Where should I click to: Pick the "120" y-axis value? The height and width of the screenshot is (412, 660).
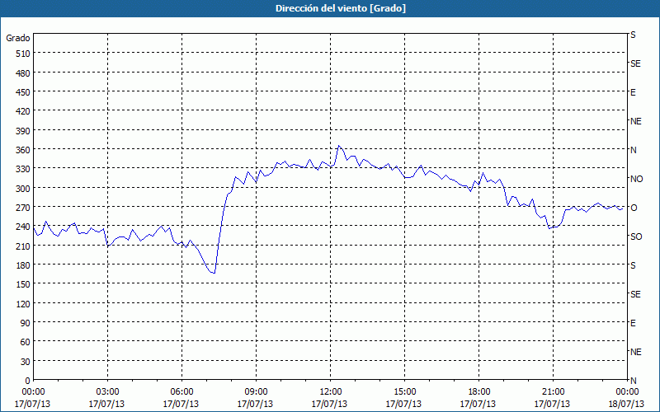23,304
